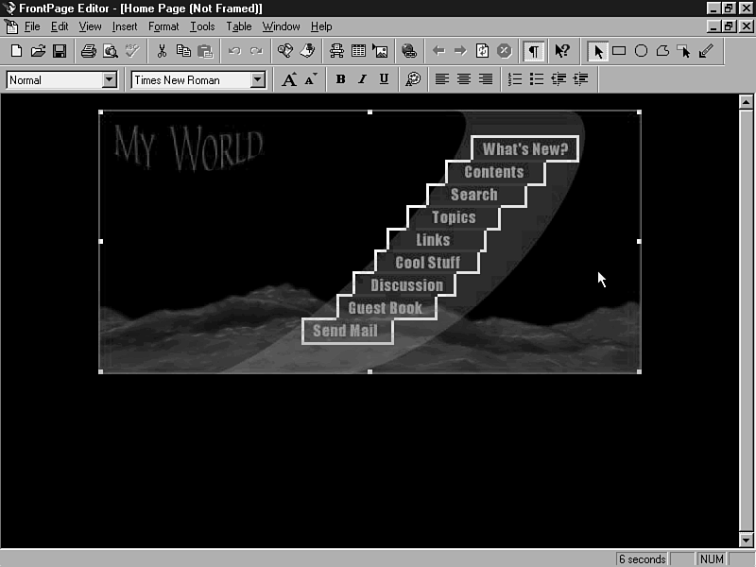Select the Circle hotspot tool
This screenshot has height=567, width=756.
click(x=641, y=51)
